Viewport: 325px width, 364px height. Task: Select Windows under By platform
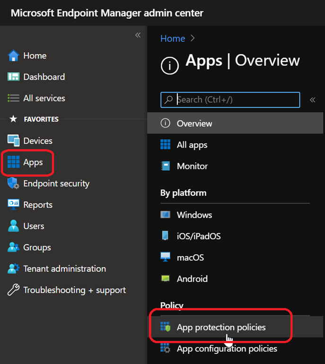click(x=194, y=215)
